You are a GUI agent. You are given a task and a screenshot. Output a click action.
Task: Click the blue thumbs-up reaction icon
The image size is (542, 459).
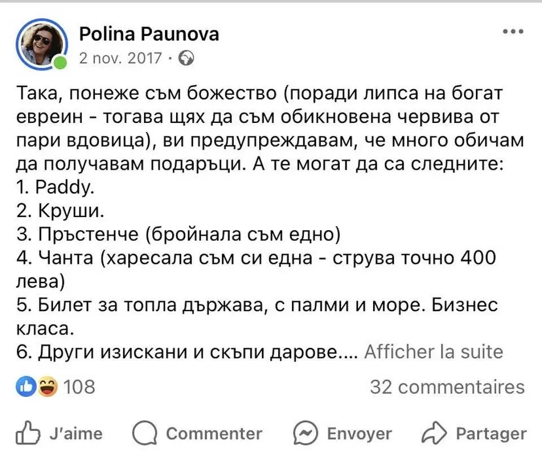[x=27, y=387]
